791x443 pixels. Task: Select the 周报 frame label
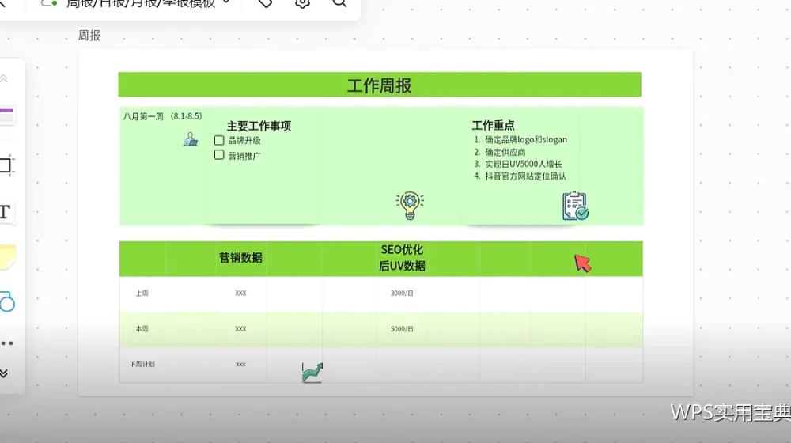pyautogui.click(x=89, y=36)
